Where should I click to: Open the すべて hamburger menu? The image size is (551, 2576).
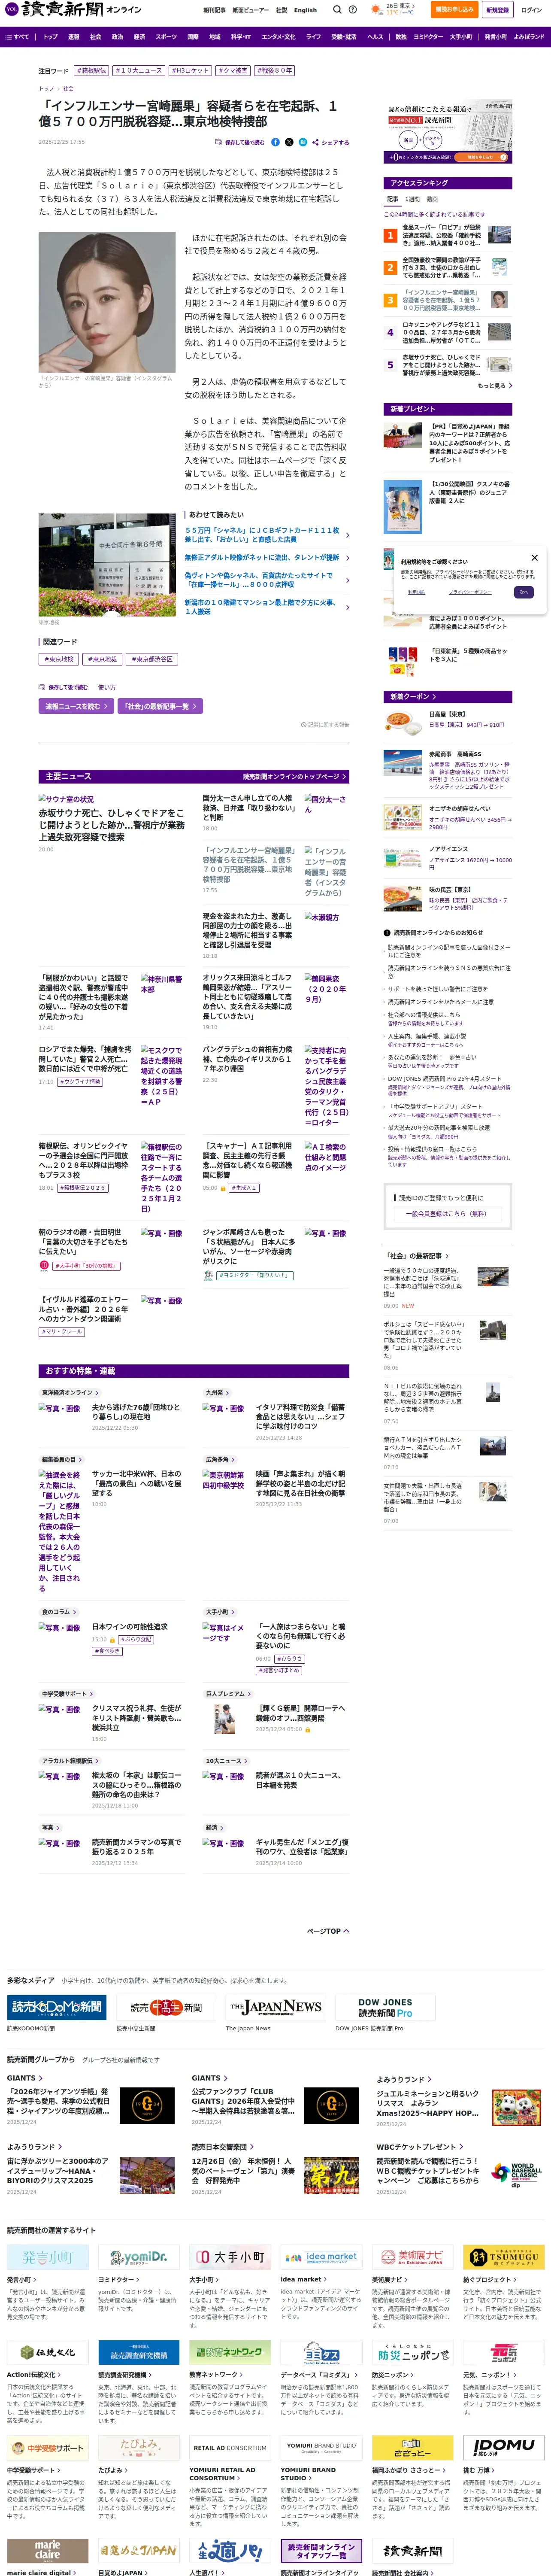[17, 37]
